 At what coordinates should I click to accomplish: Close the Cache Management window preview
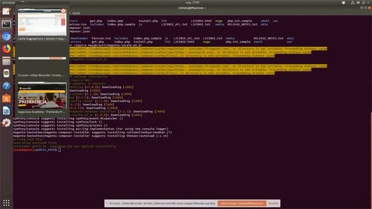pyautogui.click(x=63, y=11)
